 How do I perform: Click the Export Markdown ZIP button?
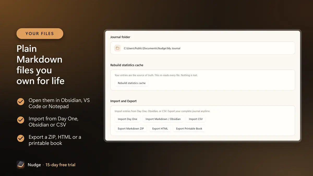131,129
